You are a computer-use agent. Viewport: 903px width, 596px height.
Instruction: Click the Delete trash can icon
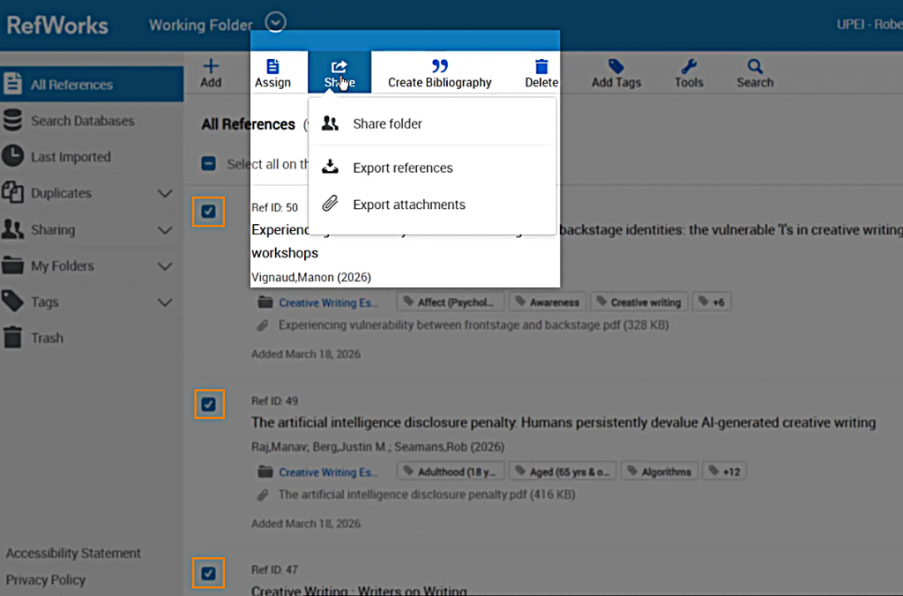tap(541, 67)
